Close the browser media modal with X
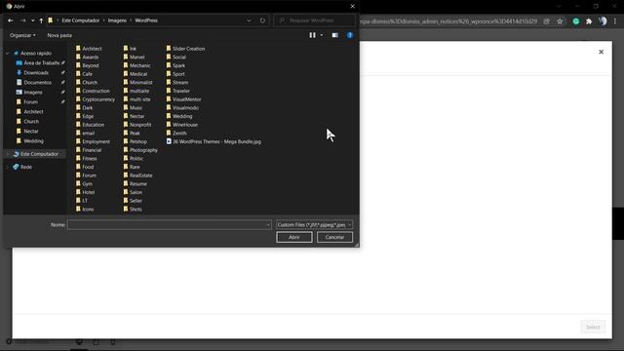 pos(601,52)
